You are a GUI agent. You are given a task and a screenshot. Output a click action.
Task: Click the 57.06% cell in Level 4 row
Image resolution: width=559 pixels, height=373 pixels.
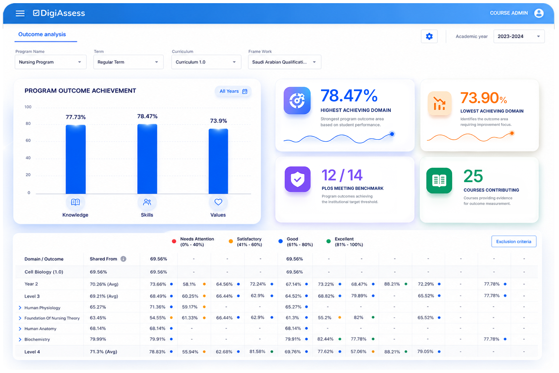(358, 352)
